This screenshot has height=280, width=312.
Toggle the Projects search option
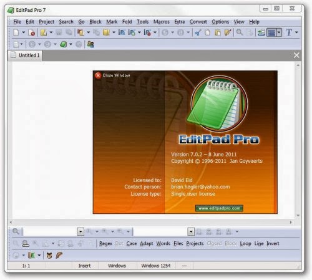coord(195,243)
